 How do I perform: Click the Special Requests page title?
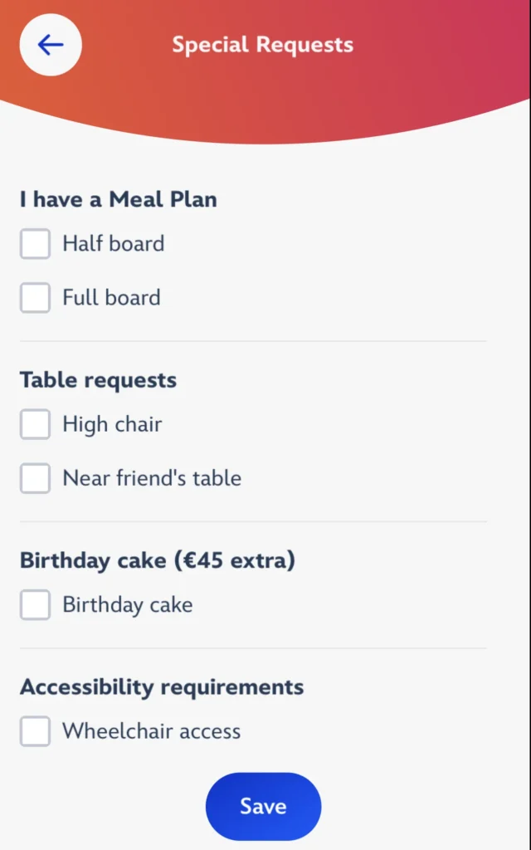[263, 45]
